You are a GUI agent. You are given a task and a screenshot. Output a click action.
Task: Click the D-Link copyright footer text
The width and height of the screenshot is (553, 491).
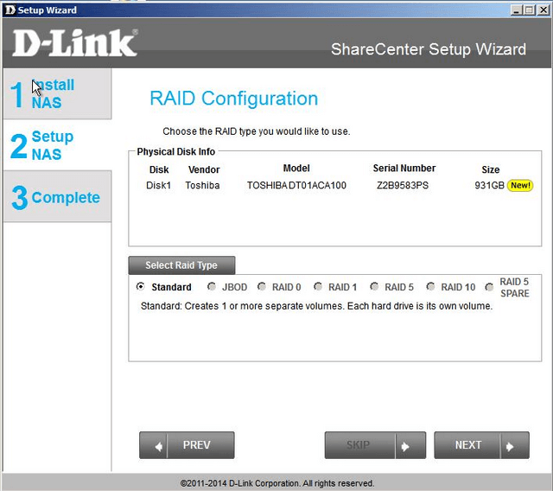(277, 483)
